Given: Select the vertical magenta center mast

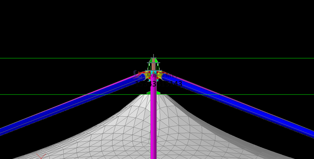Looking at the screenshot, I should (x=153, y=125).
